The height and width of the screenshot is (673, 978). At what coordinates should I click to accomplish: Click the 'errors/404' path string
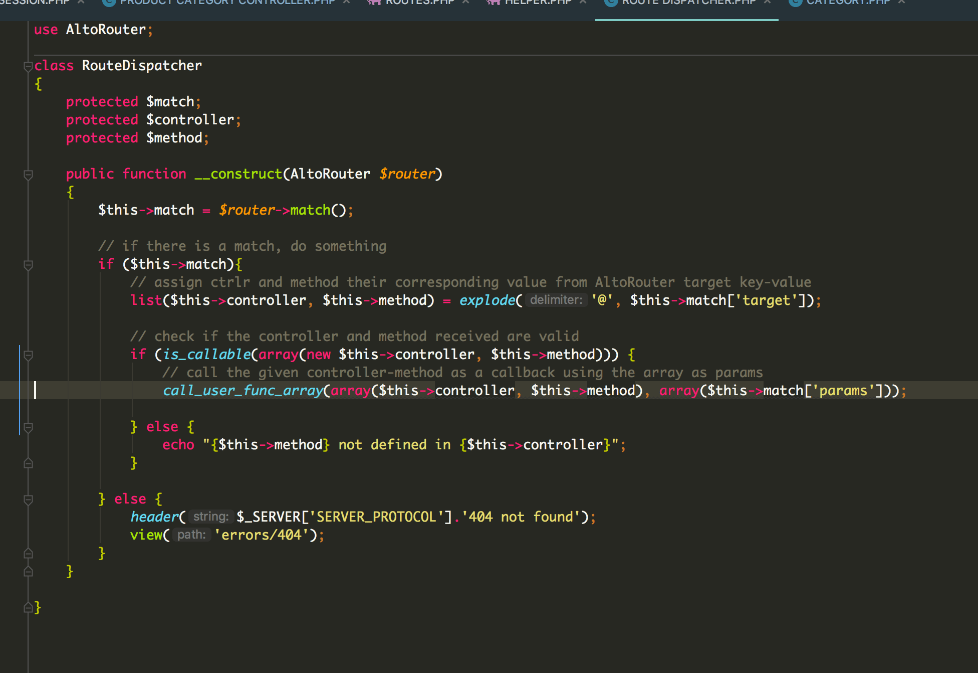click(262, 535)
